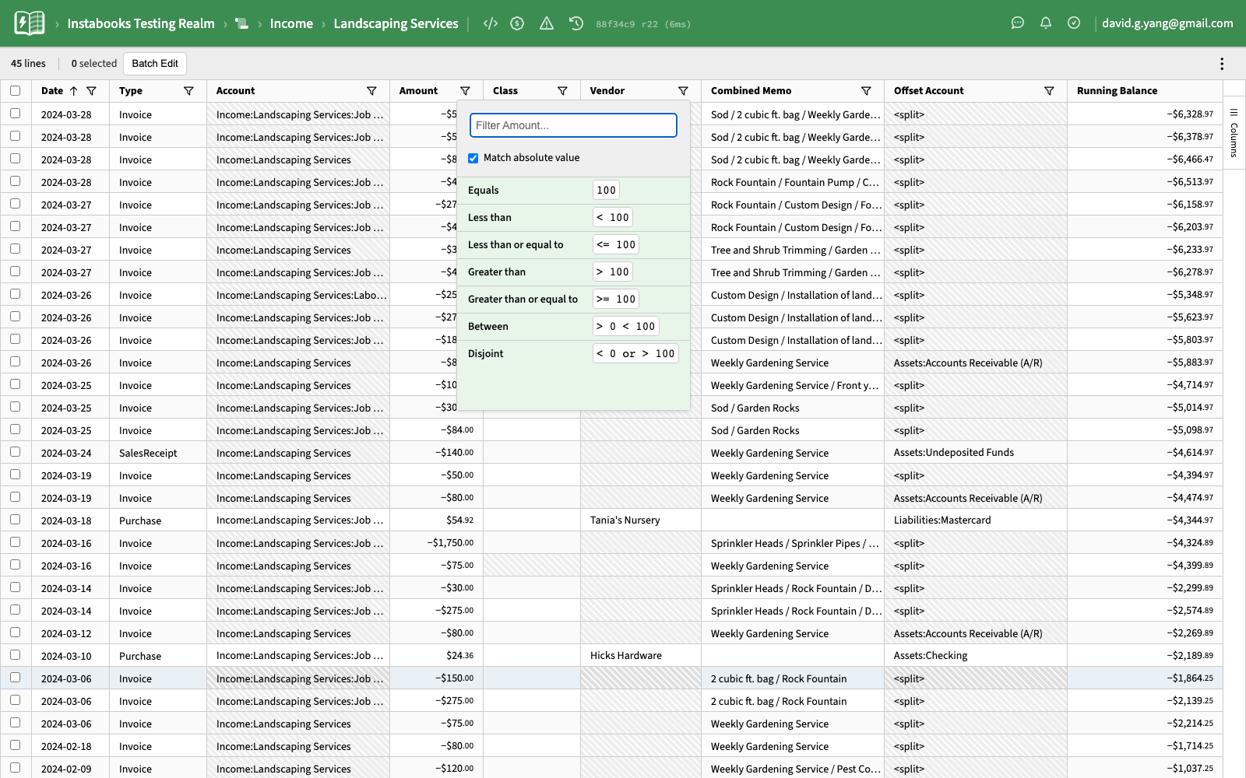Open Instabooks Testing Realm breadcrumb

click(141, 23)
